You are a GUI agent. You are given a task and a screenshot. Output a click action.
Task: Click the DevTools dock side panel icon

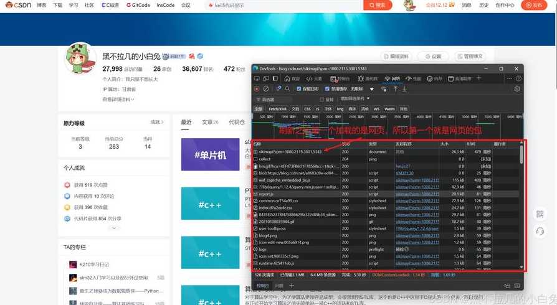[275, 78]
